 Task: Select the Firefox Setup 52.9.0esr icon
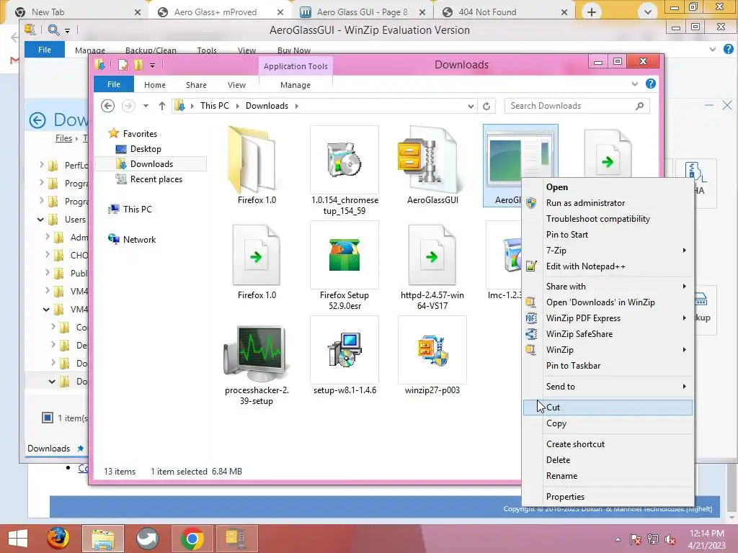(344, 256)
